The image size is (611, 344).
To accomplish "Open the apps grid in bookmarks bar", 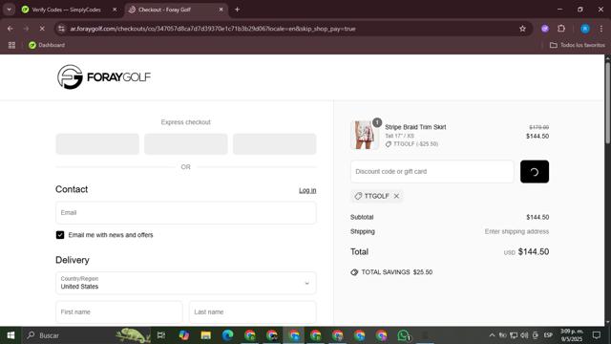I will pos(11,45).
